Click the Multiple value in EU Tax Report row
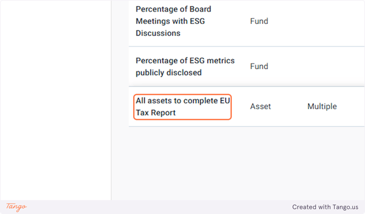The height and width of the screenshot is (214, 365). tap(322, 106)
